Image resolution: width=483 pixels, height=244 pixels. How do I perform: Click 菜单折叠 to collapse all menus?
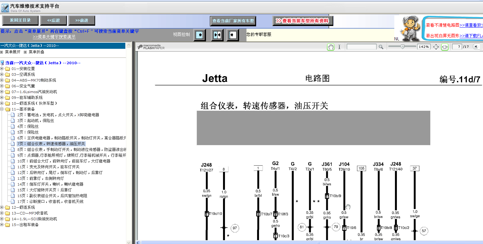[36, 52]
